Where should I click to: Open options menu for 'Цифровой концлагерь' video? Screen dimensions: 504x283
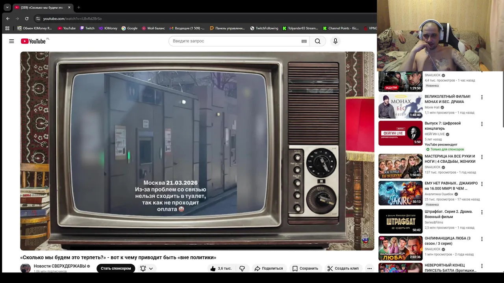482,124
